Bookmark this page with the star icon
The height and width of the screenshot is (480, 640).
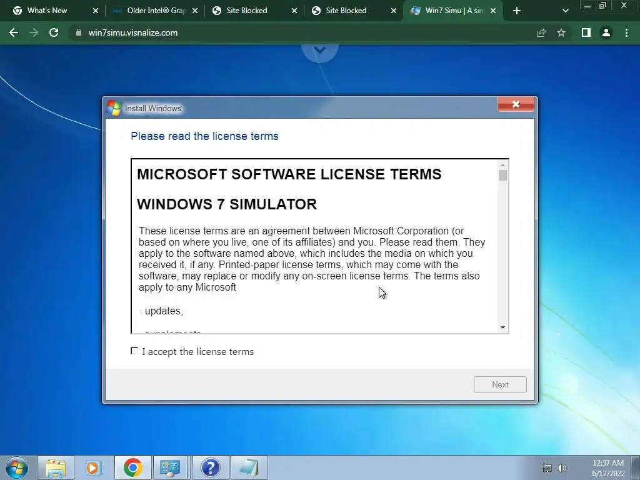click(x=561, y=32)
